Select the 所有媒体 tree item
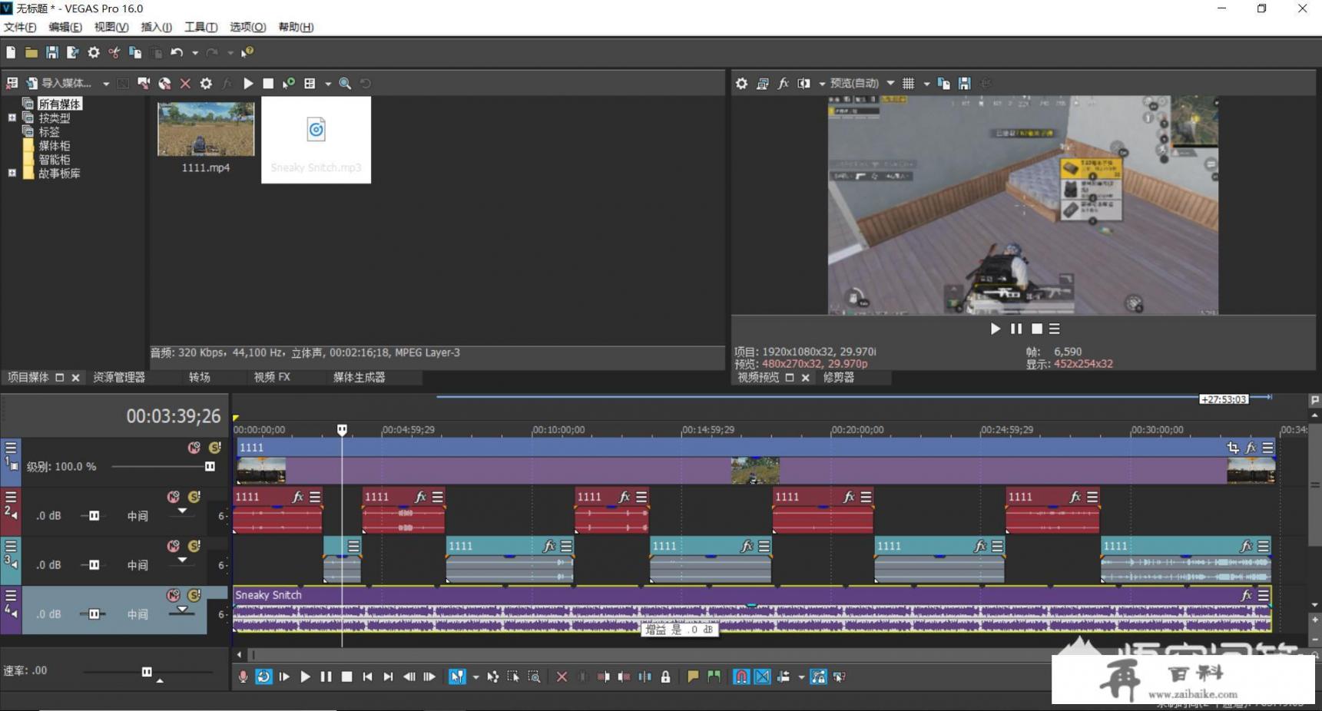The width and height of the screenshot is (1322, 711). 60,104
